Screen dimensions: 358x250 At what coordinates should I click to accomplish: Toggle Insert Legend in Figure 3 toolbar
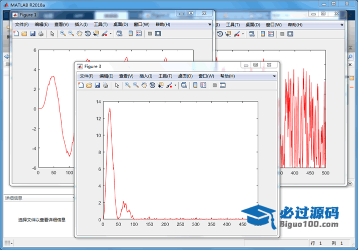point(203,85)
